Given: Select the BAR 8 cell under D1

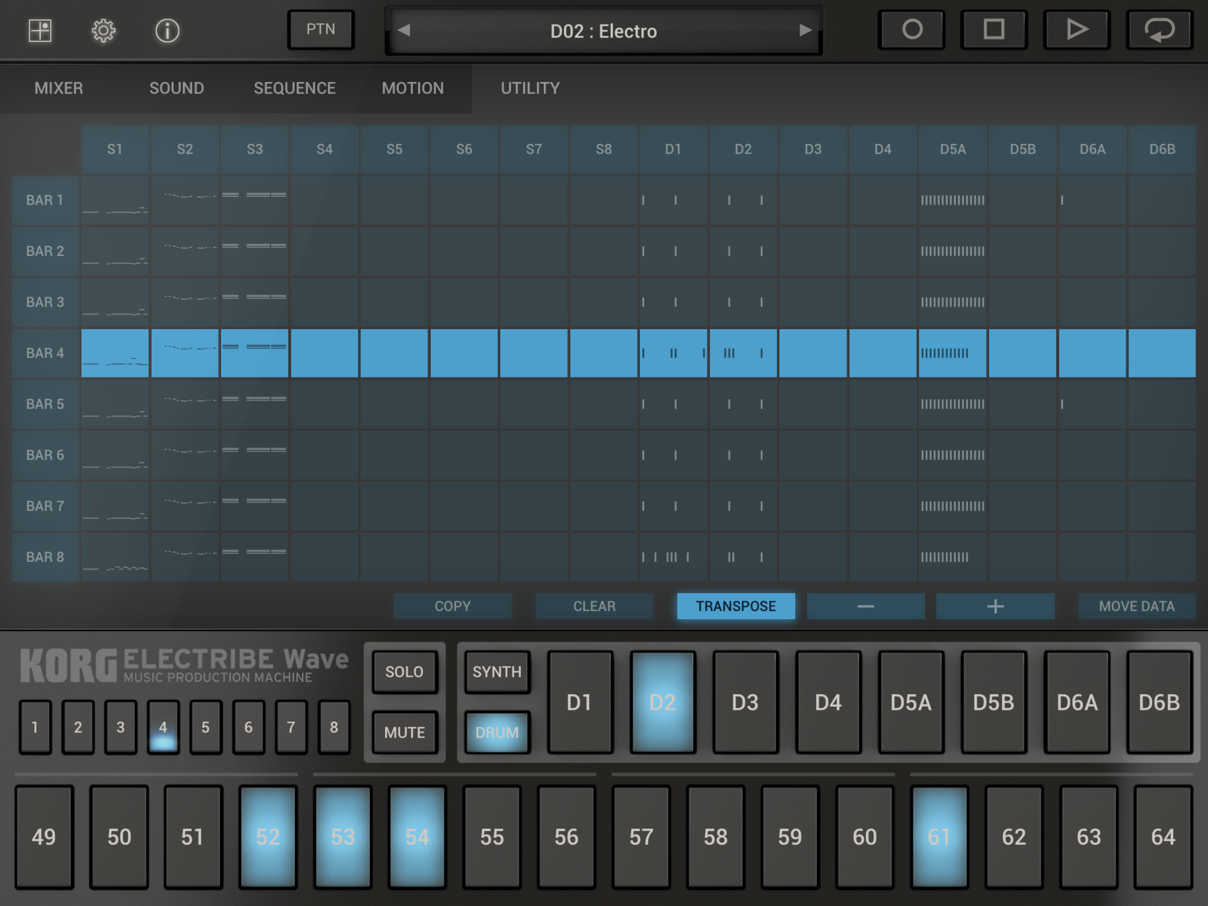Looking at the screenshot, I should click(x=674, y=557).
